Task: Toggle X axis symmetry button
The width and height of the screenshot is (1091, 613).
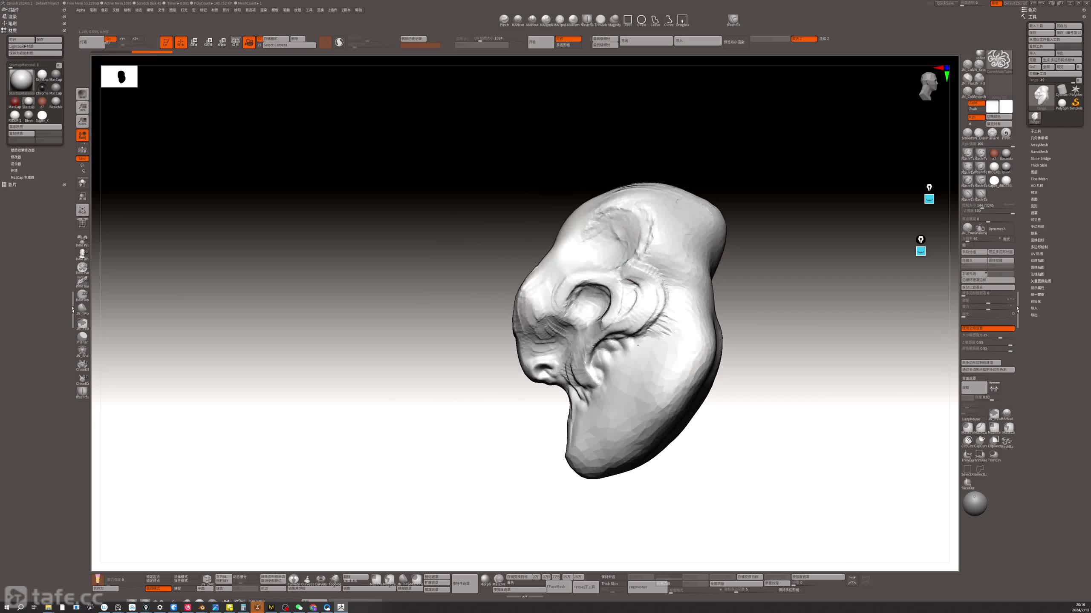Action: (110, 39)
